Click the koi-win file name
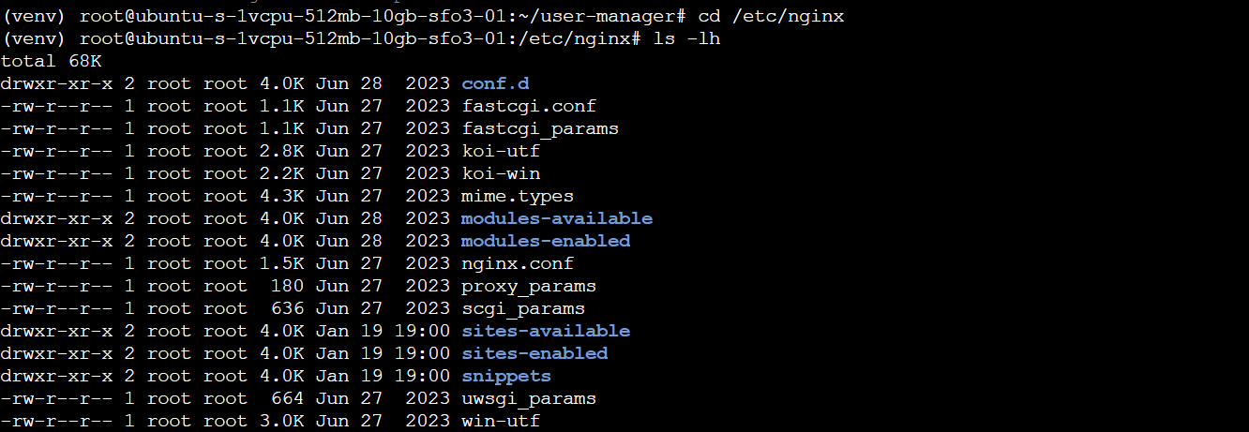 (x=501, y=173)
